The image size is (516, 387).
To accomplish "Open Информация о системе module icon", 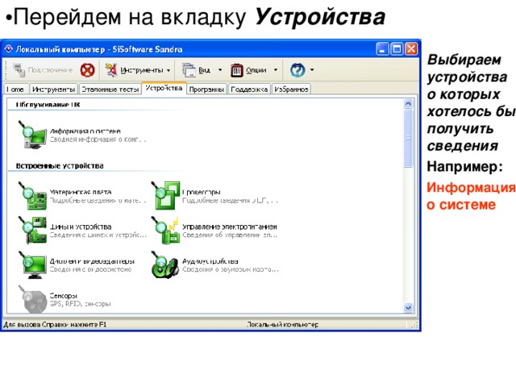I will coord(32,135).
